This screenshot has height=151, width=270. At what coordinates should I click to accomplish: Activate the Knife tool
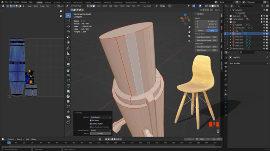[x=68, y=86]
